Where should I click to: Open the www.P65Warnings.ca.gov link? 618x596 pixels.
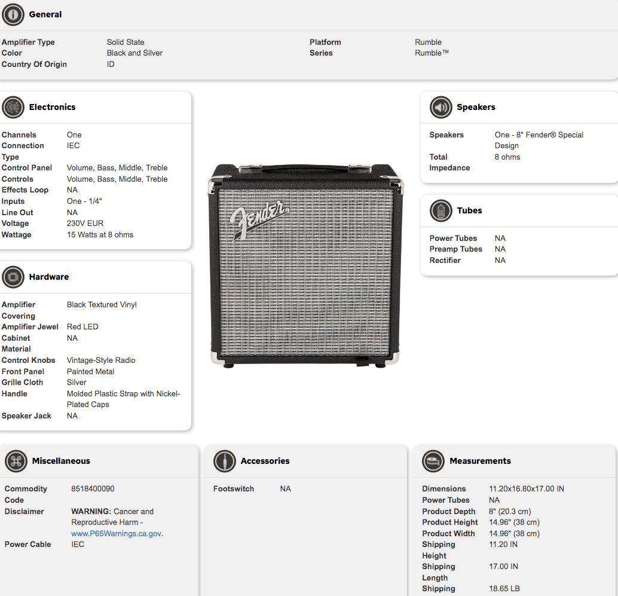(x=117, y=533)
